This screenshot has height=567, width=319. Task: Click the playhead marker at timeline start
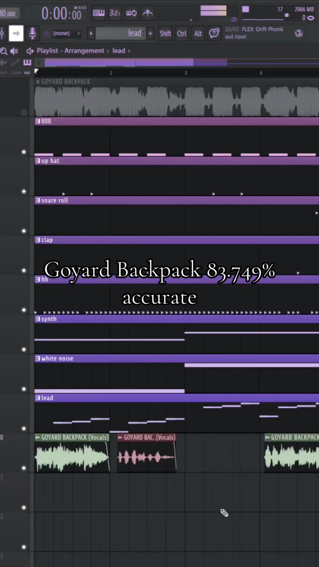[36, 71]
